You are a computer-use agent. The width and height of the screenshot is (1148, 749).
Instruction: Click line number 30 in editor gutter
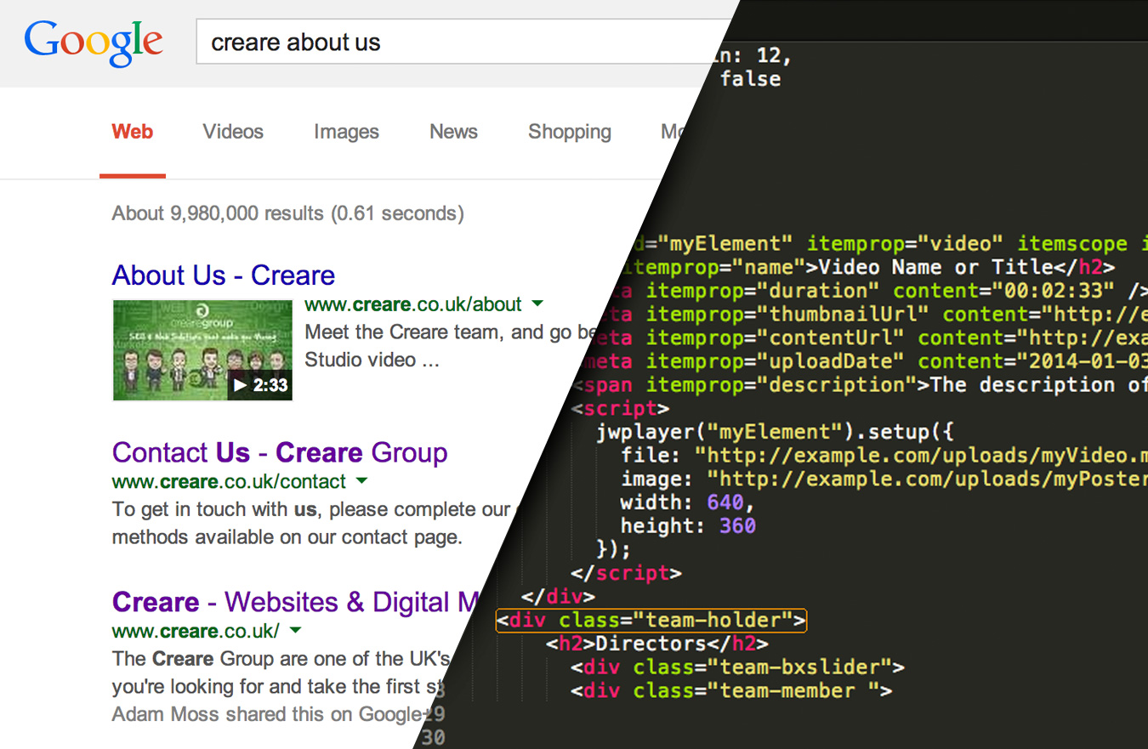point(433,738)
